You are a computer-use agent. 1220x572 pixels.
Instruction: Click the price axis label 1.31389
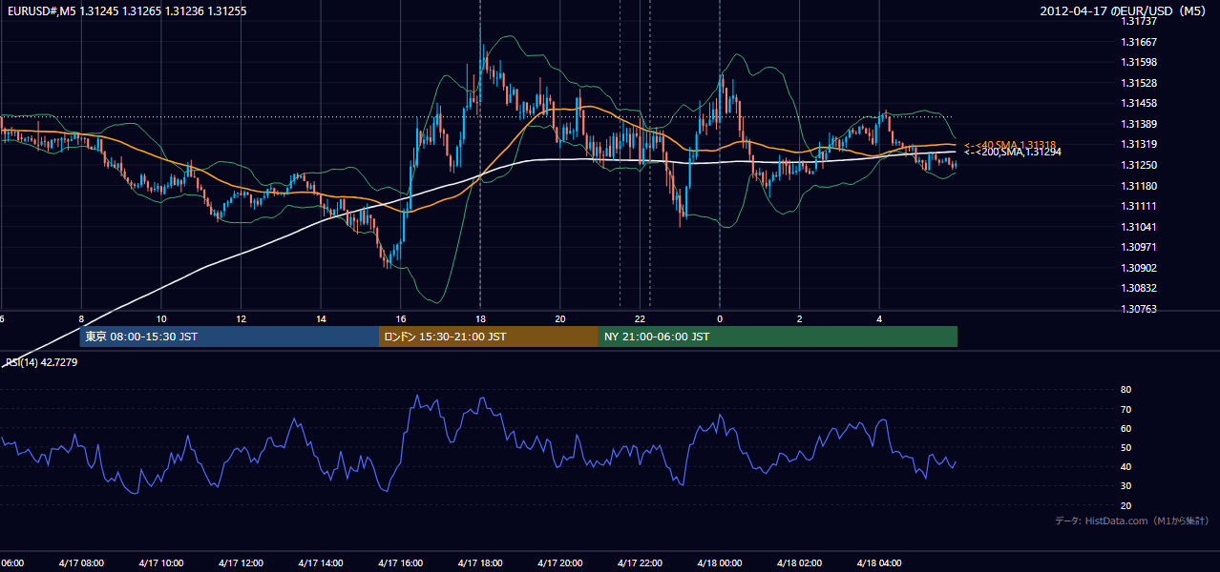click(1139, 124)
